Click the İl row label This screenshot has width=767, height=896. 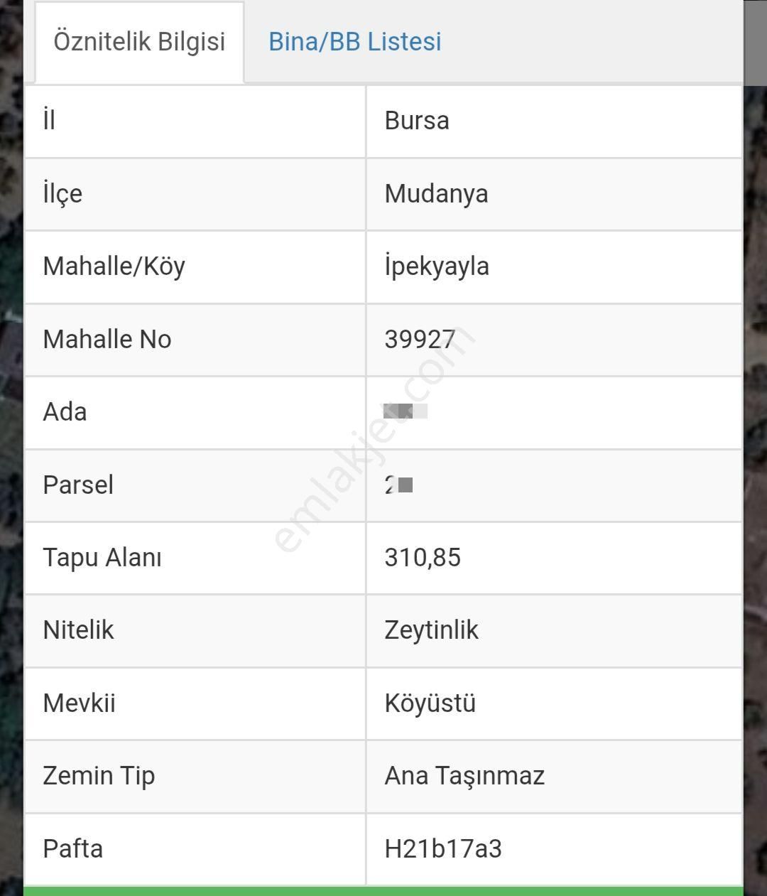coord(49,121)
